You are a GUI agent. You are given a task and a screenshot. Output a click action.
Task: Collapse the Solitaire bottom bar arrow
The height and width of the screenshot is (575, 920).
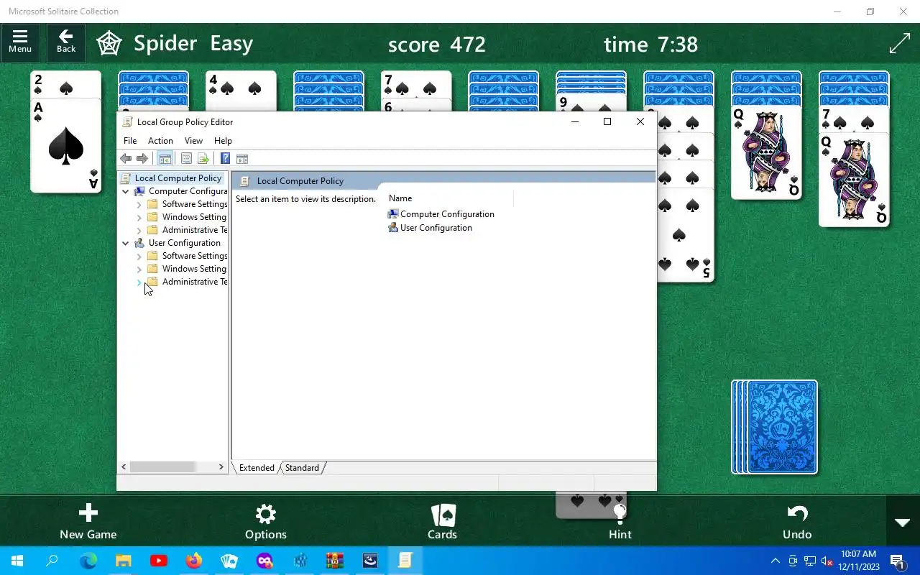coord(903,523)
